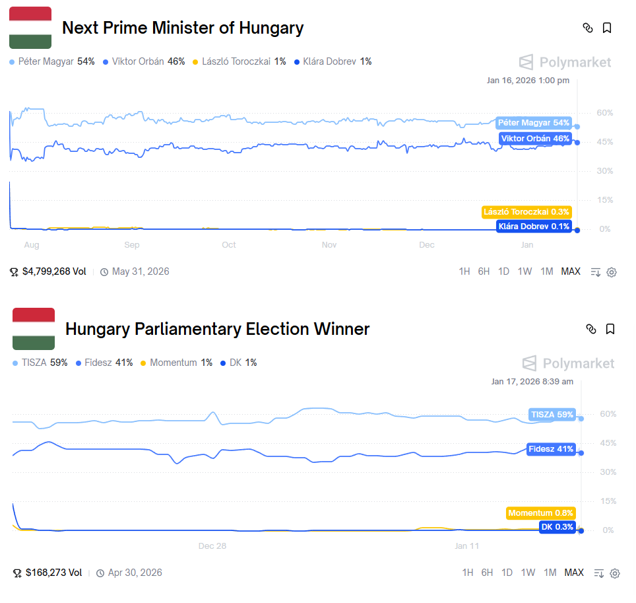Open chart settings gear for Parliamentary Election chart
This screenshot has height=603, width=636.
coord(615,573)
